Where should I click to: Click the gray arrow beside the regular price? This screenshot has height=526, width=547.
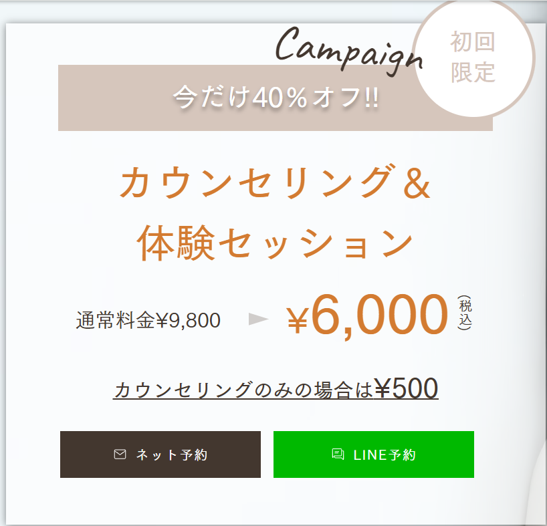[257, 319]
